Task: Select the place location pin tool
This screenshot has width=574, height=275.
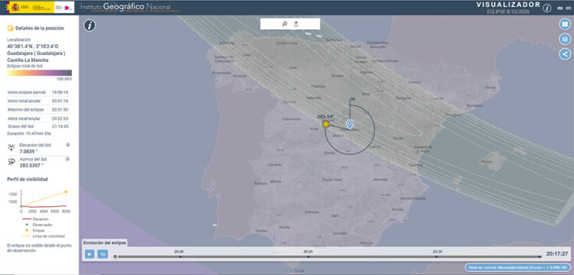Action: pos(295,24)
